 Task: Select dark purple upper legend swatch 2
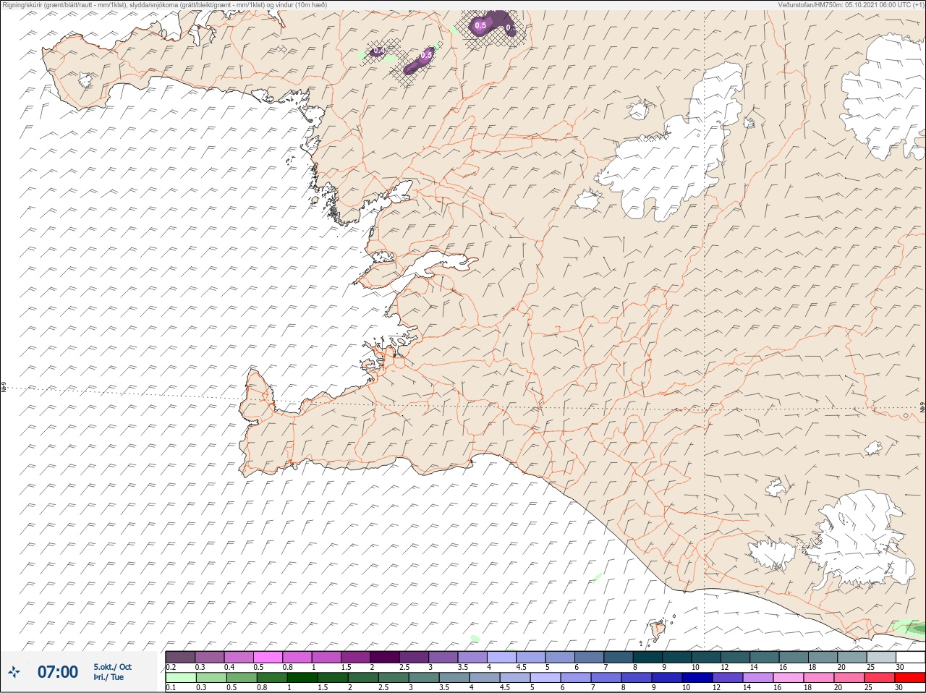pyautogui.click(x=385, y=658)
